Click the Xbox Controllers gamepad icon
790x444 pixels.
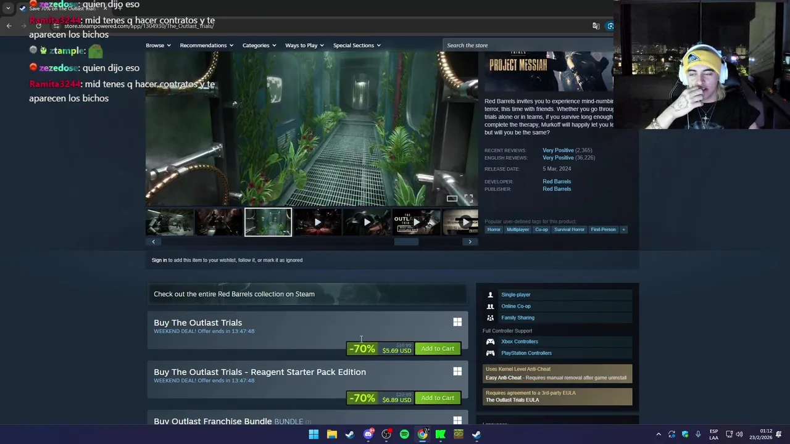(490, 341)
